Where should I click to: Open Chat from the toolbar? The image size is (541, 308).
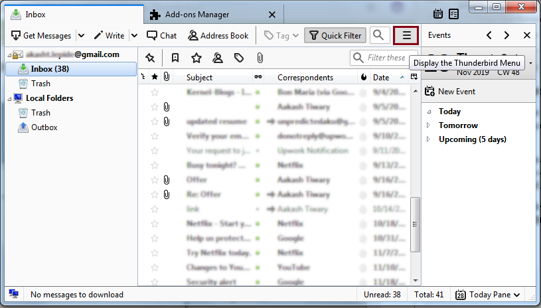point(161,36)
